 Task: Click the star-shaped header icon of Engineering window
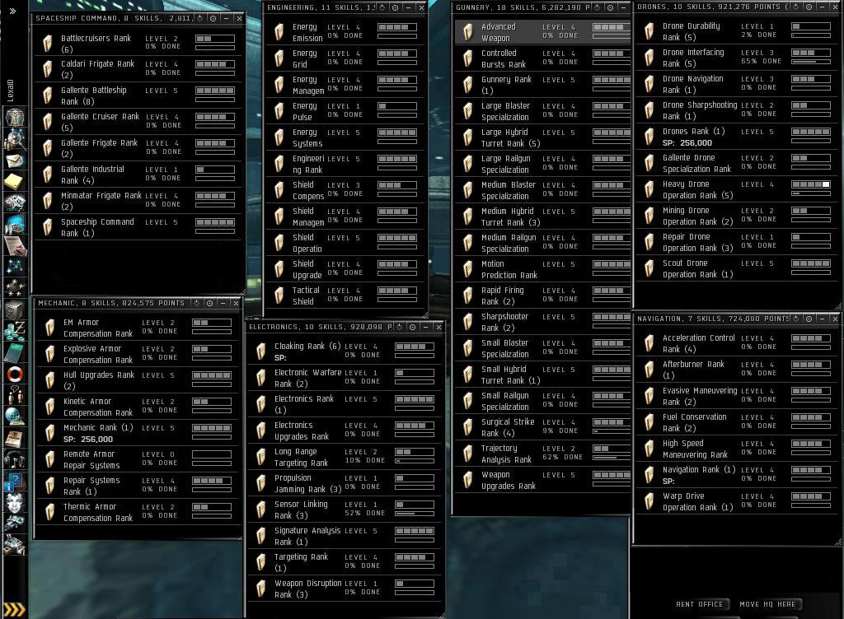click(382, 7)
